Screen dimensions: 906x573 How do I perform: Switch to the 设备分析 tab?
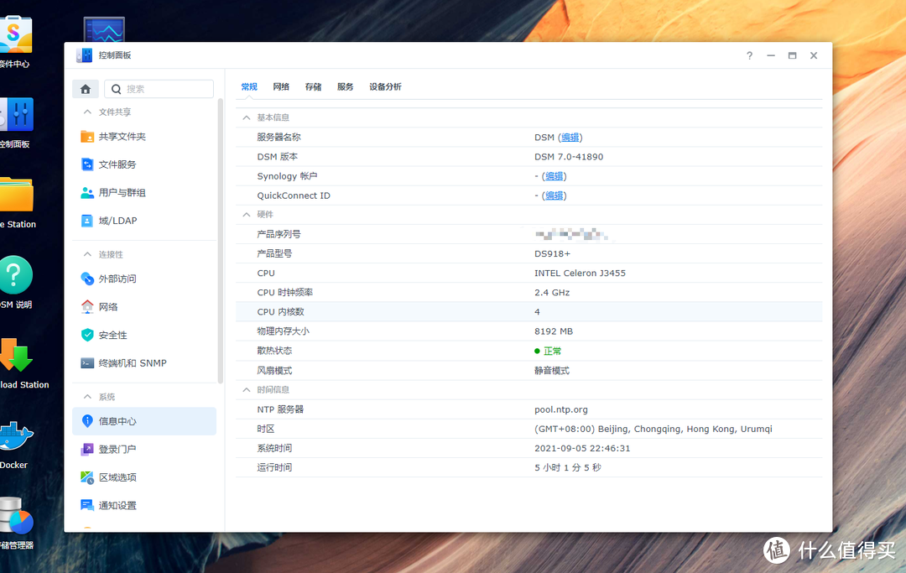[385, 86]
